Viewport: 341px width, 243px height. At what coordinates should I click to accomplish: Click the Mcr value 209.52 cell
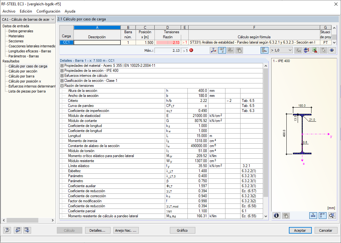pyautogui.click(x=198, y=156)
